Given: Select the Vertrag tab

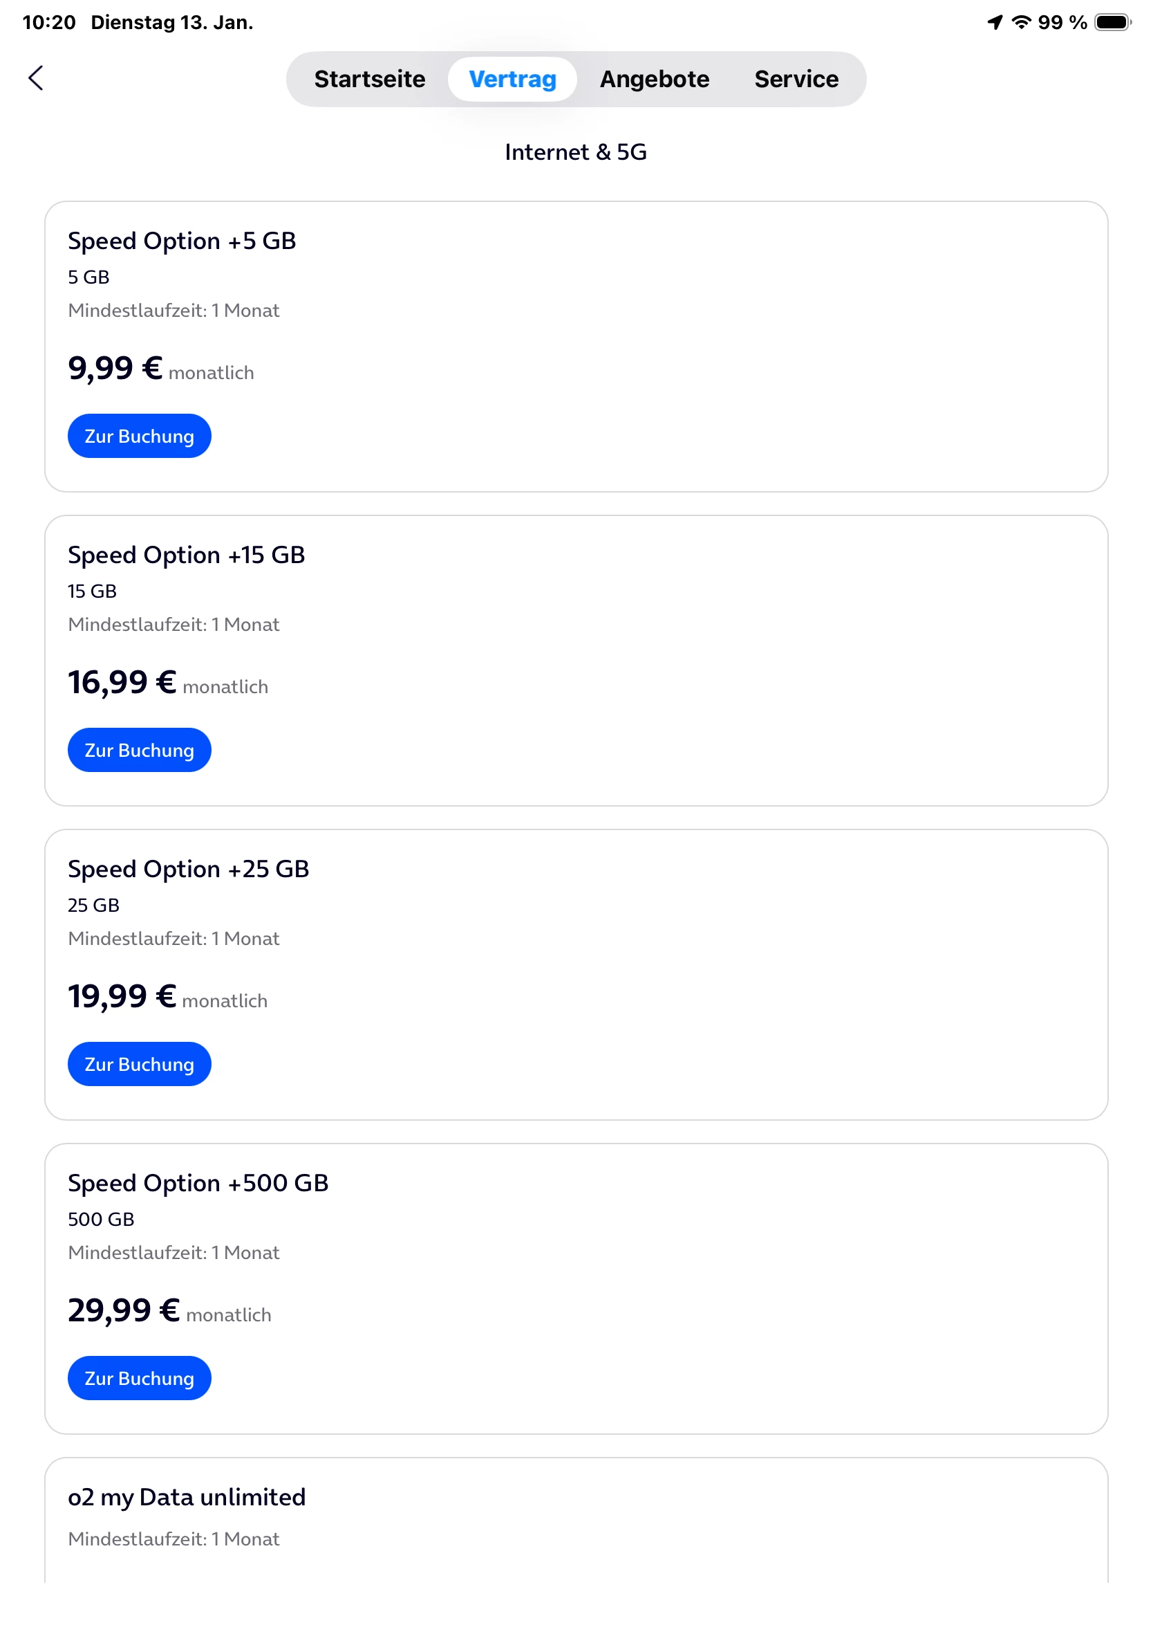Looking at the screenshot, I should tap(512, 79).
